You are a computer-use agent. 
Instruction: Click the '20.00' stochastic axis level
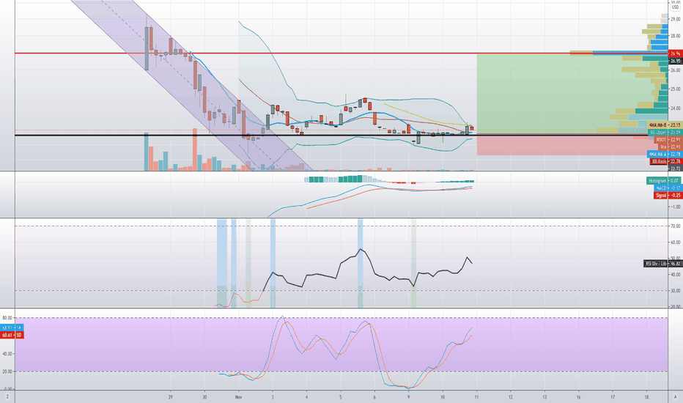point(7,371)
